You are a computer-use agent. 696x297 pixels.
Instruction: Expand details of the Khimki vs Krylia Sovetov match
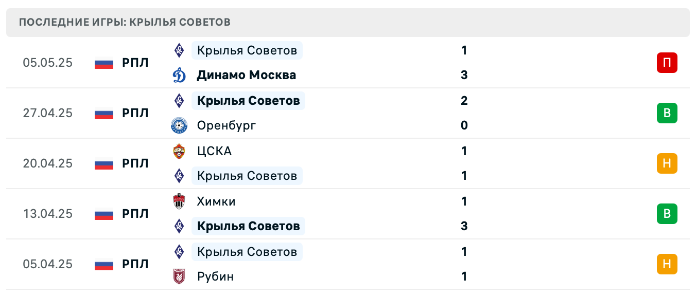pyautogui.click(x=360, y=214)
